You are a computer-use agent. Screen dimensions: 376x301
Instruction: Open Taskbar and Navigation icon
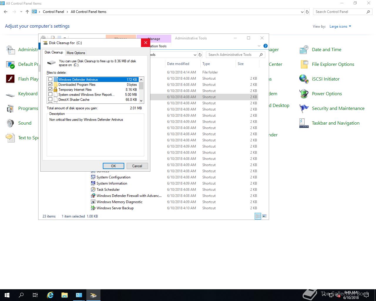304,123
